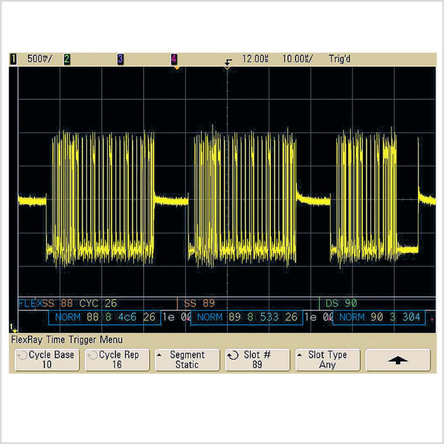444x444 pixels.
Task: Open the Slot Type Any selector
Action: tap(327, 360)
